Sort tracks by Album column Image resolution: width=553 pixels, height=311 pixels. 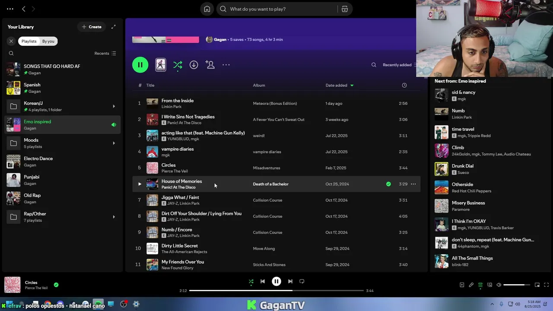coord(259,85)
